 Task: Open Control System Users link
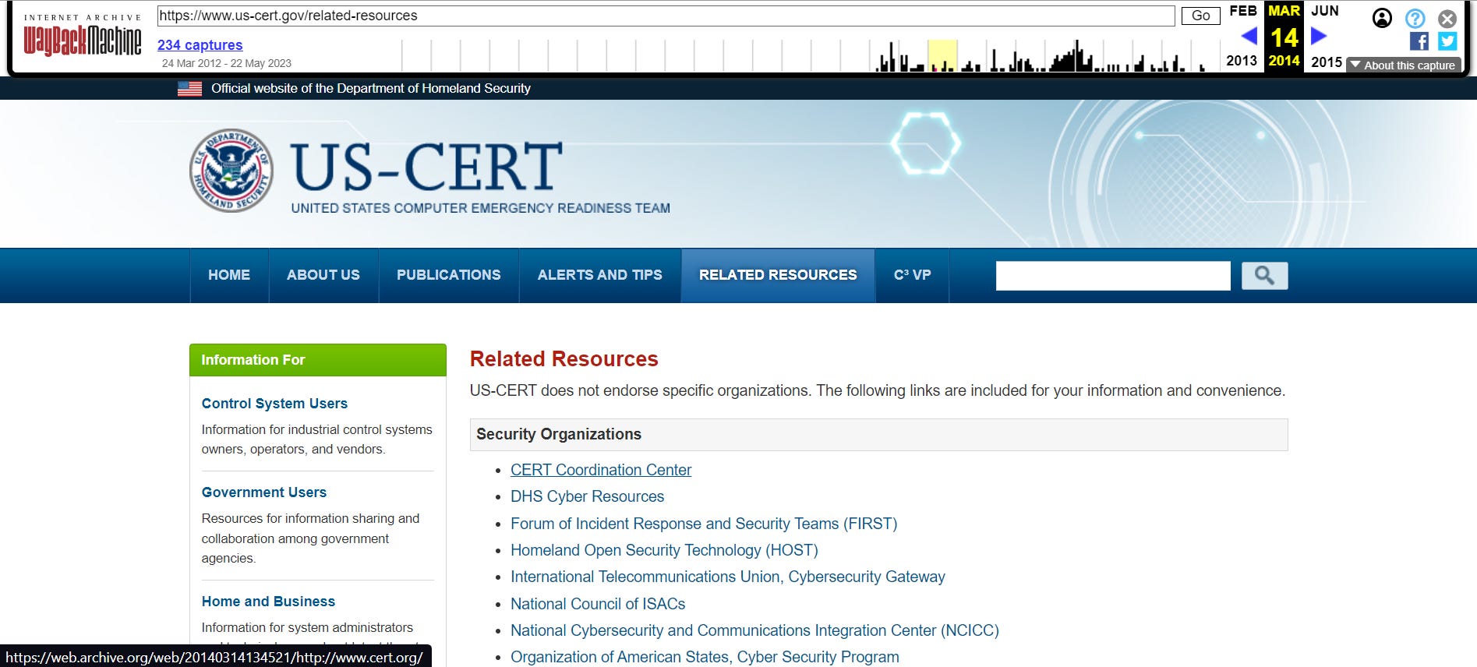[x=274, y=404]
